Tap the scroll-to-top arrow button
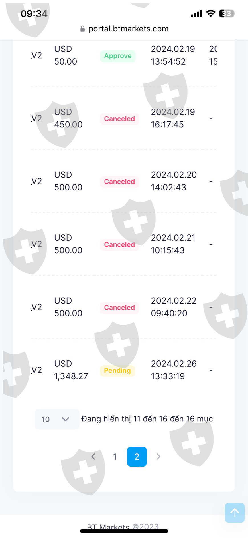This screenshot has width=248, height=538. [x=234, y=513]
